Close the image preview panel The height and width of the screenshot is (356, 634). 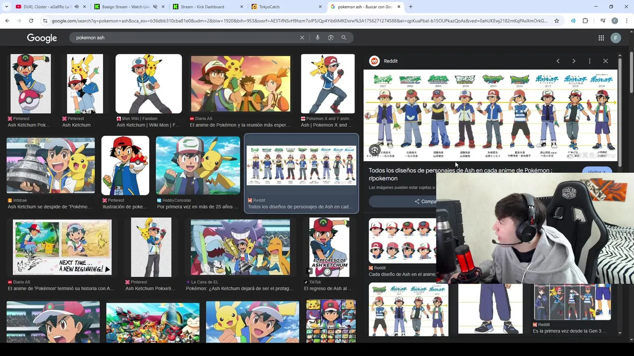pos(605,61)
